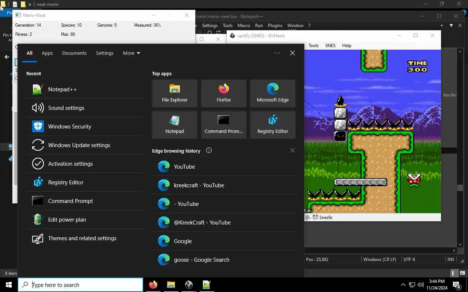
Task: Open Themes and related settings
Action: (x=85, y=238)
